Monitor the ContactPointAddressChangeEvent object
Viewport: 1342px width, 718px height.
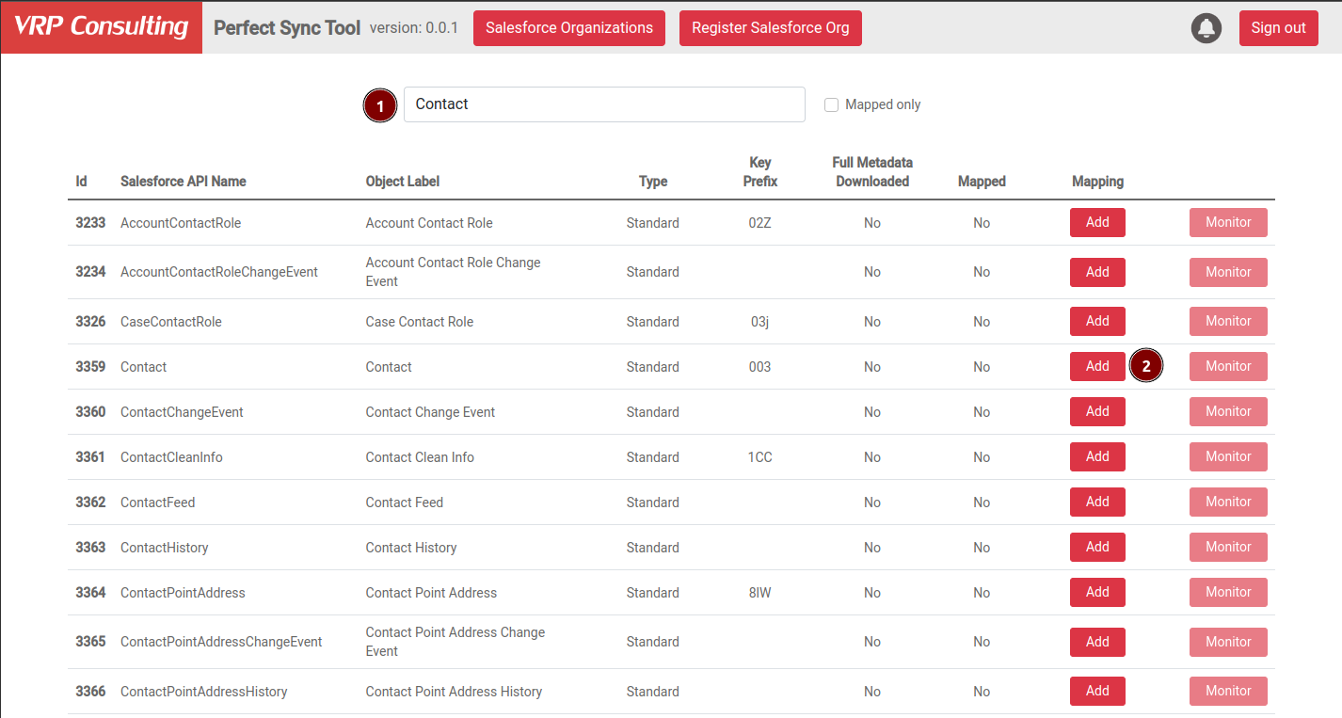(x=1228, y=642)
